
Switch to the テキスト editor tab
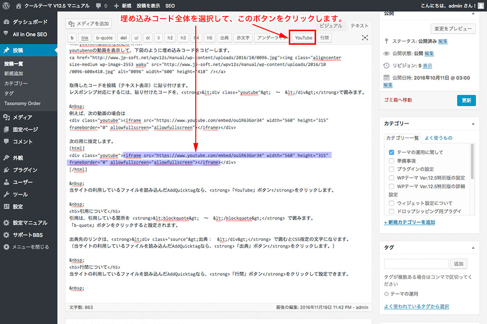click(359, 26)
